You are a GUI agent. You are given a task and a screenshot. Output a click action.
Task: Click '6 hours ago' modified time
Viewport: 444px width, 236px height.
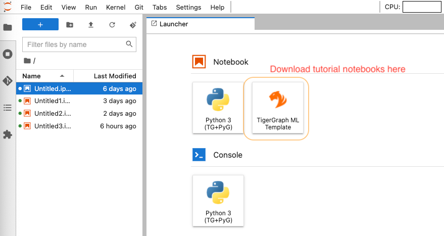[x=118, y=126]
